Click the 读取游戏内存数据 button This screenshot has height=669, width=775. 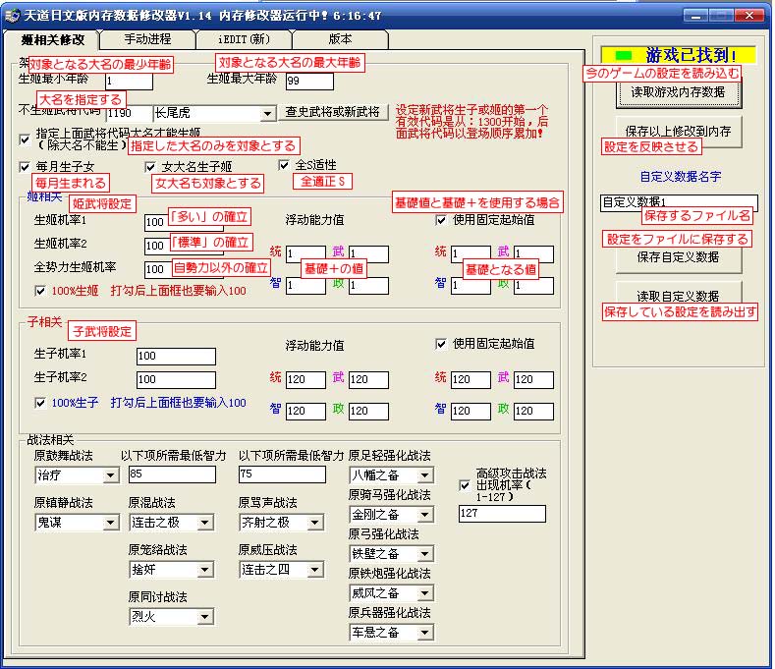pos(678,92)
